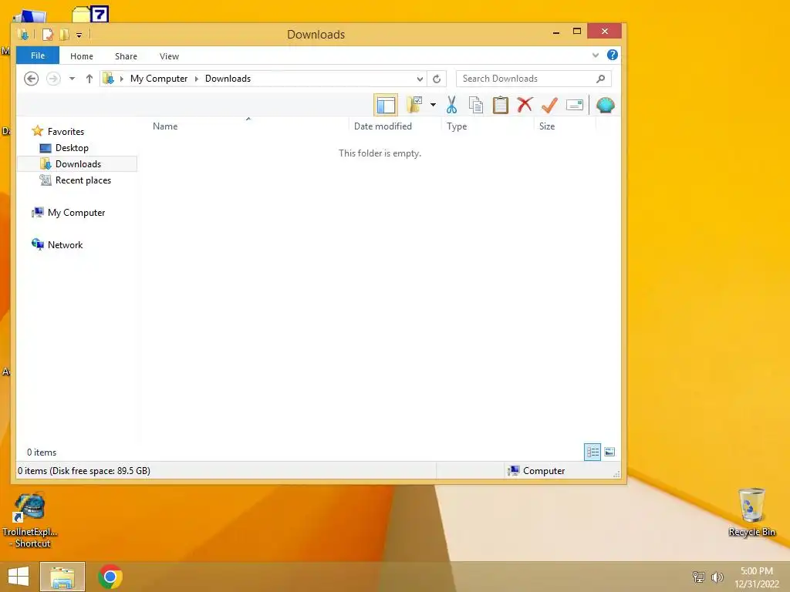Open the File ribbon tab
790x592 pixels.
[x=38, y=55]
